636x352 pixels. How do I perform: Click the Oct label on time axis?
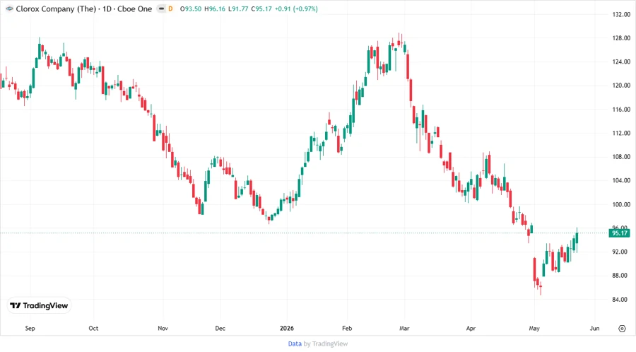click(93, 329)
